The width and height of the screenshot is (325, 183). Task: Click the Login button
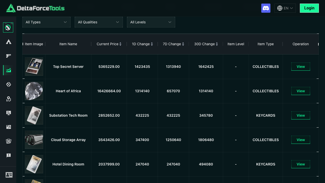309,8
